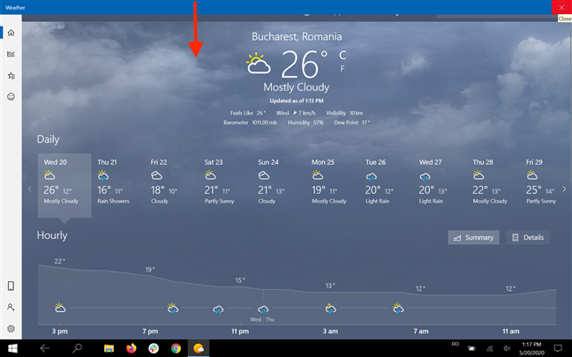The width and height of the screenshot is (572, 357).
Task: Open the taskbar clock showing 1:17 PM
Action: (531, 348)
